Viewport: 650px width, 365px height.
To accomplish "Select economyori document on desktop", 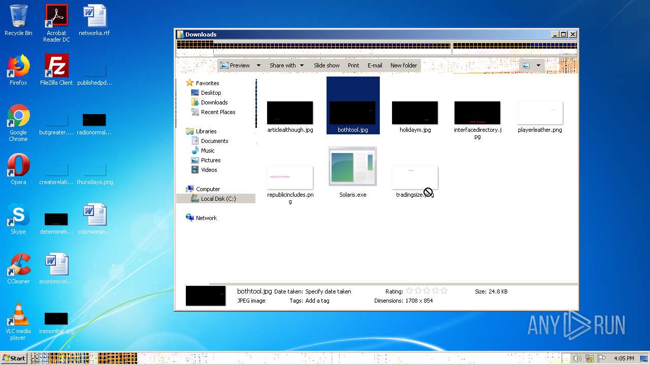I will pyautogui.click(x=56, y=269).
